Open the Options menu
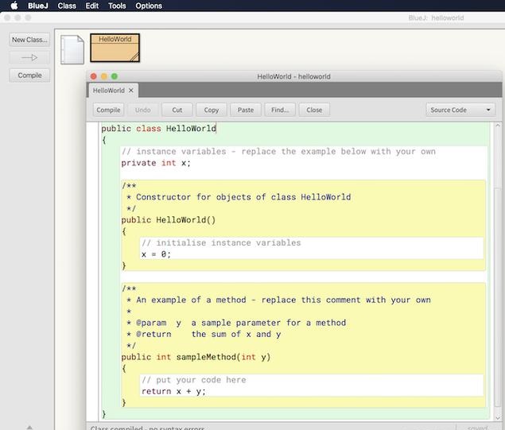 tap(149, 6)
